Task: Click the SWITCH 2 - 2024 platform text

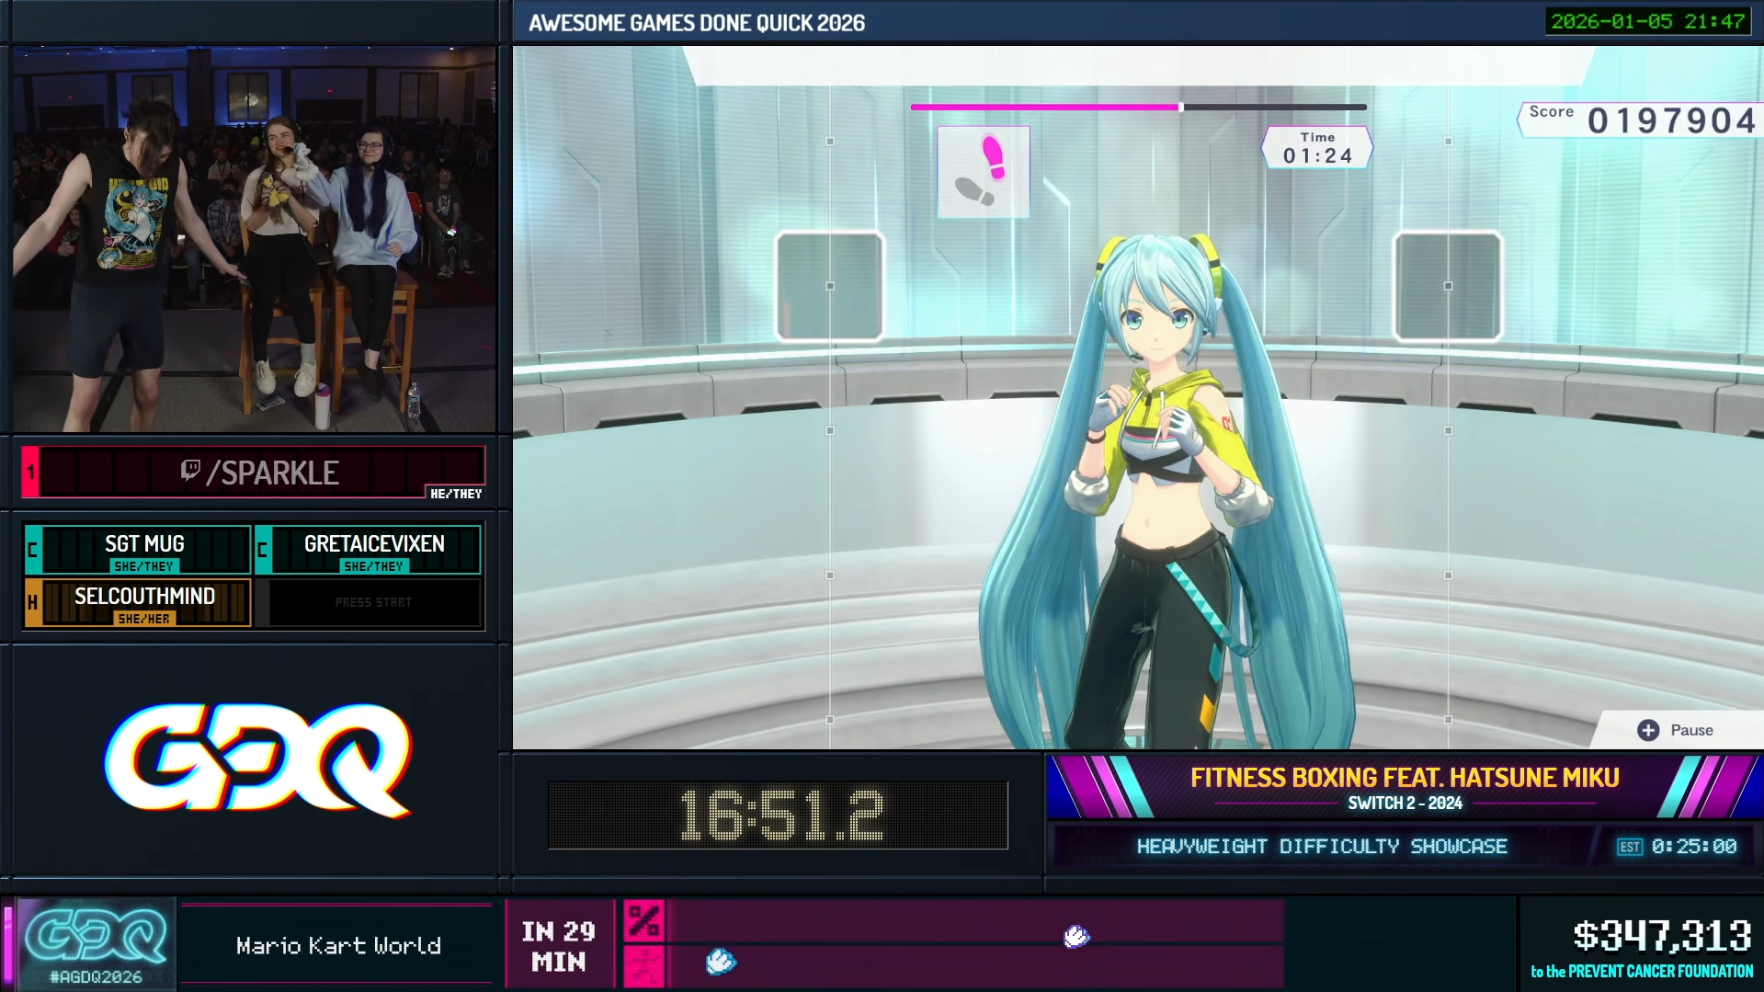Action: pos(1405,804)
